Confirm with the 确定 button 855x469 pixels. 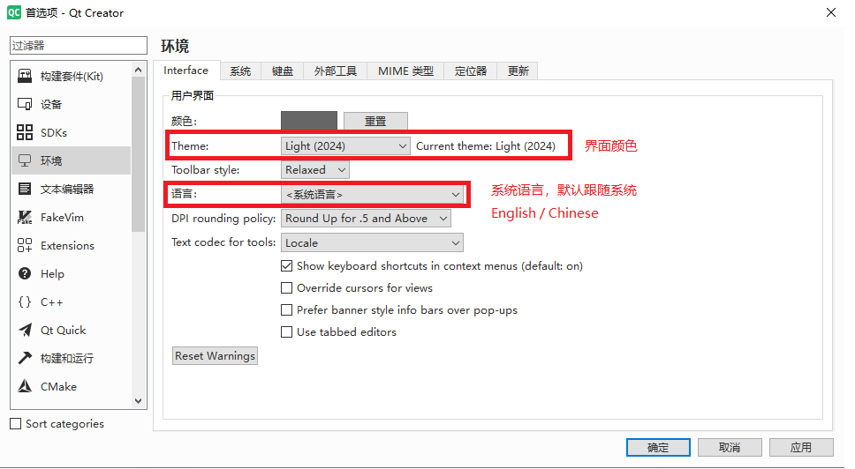coord(658,447)
